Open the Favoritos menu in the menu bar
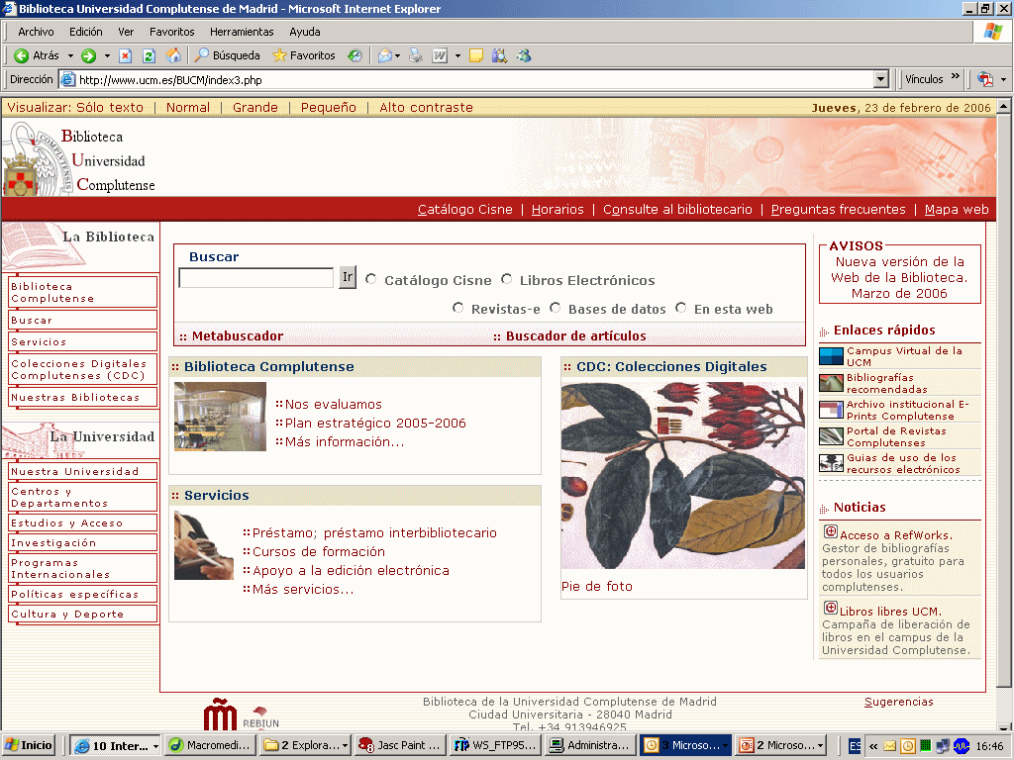Image resolution: width=1014 pixels, height=760 pixels. pos(172,32)
